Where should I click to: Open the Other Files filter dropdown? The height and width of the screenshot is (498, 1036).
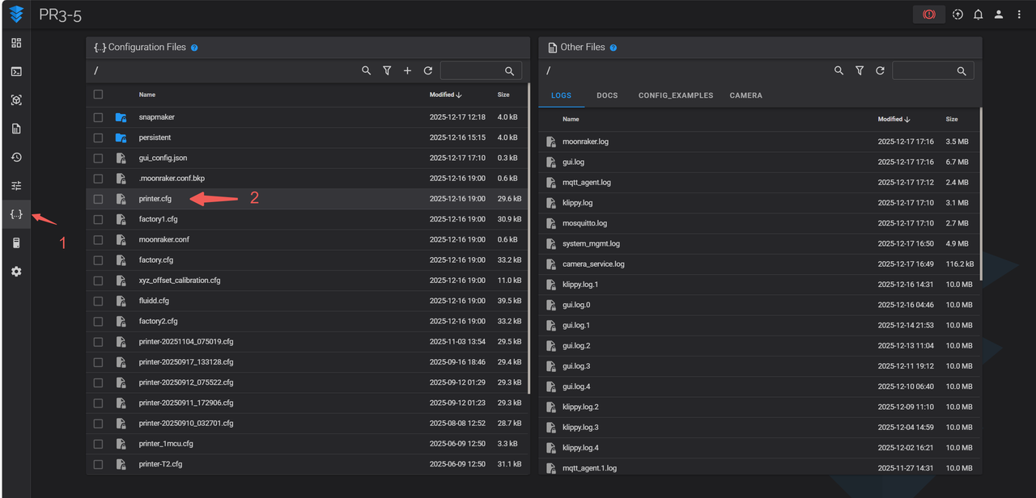(x=860, y=71)
